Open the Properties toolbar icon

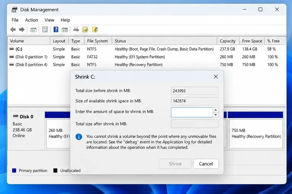point(45,30)
